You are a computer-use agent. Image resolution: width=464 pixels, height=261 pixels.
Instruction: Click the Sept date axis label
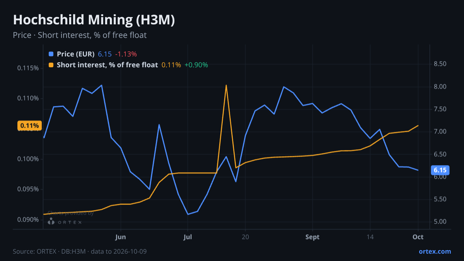click(312, 237)
